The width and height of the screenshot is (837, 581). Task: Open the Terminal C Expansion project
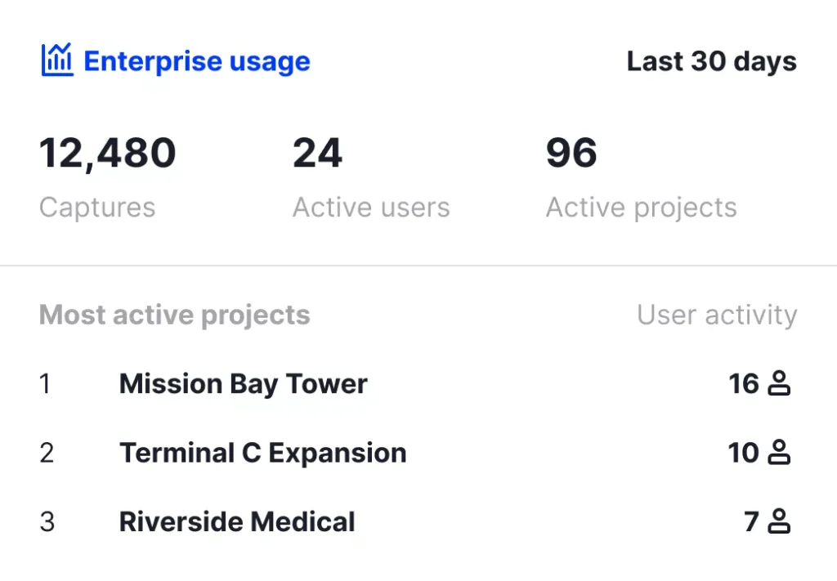pyautogui.click(x=262, y=454)
